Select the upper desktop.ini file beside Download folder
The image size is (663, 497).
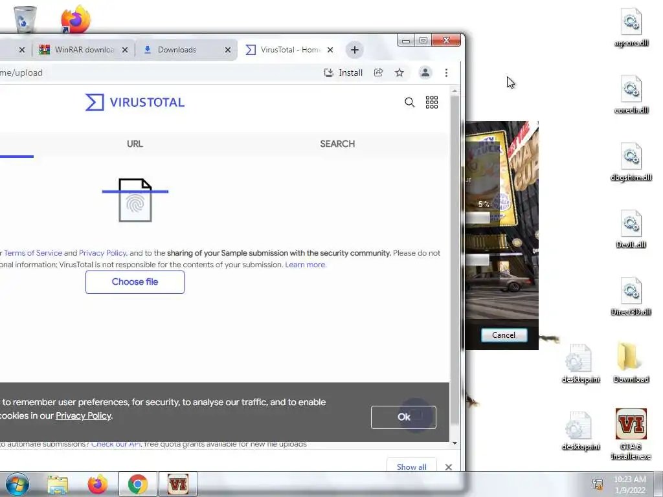[581, 364]
